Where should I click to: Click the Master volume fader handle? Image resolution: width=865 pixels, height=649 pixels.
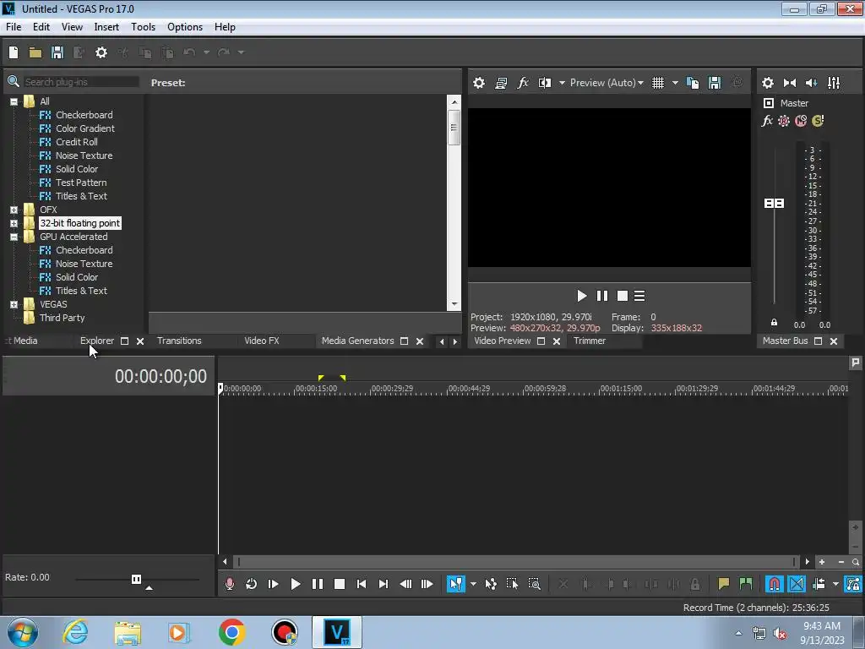tap(774, 204)
